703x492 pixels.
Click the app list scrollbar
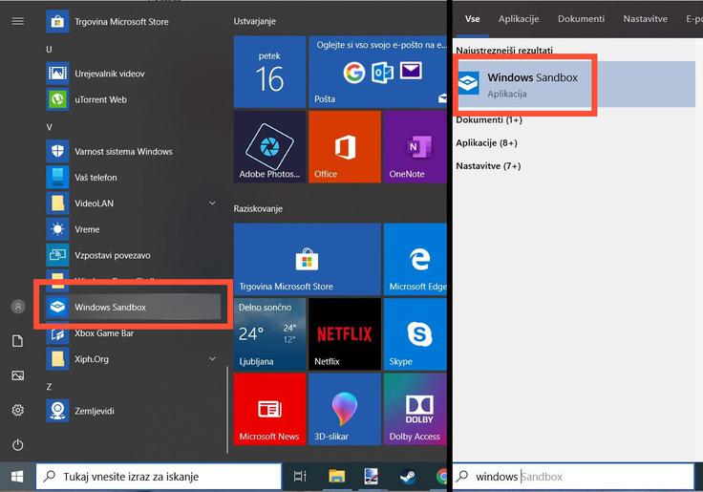tap(227, 410)
